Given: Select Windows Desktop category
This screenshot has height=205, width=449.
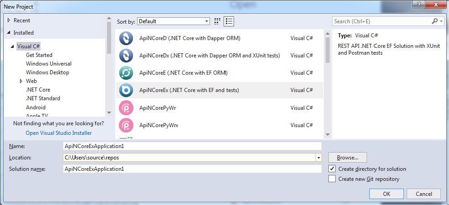Looking at the screenshot, I should coord(47,72).
